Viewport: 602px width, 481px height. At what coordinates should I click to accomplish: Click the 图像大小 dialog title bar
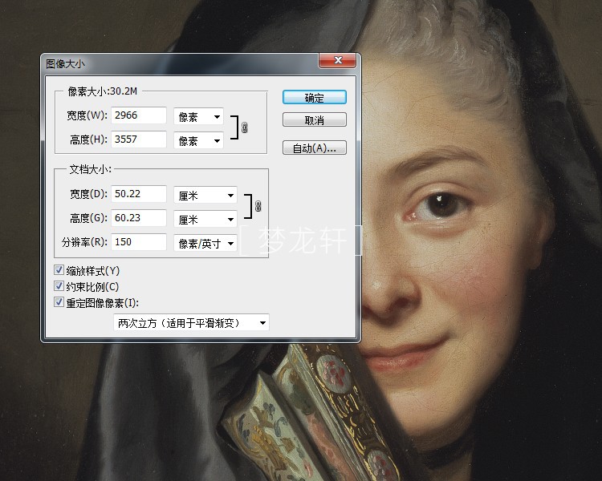click(180, 63)
